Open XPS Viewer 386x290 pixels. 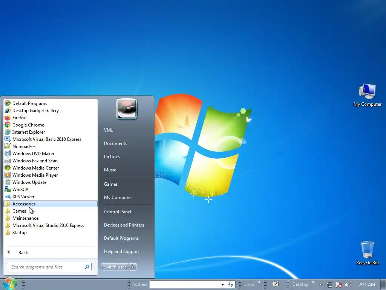pyautogui.click(x=51, y=196)
